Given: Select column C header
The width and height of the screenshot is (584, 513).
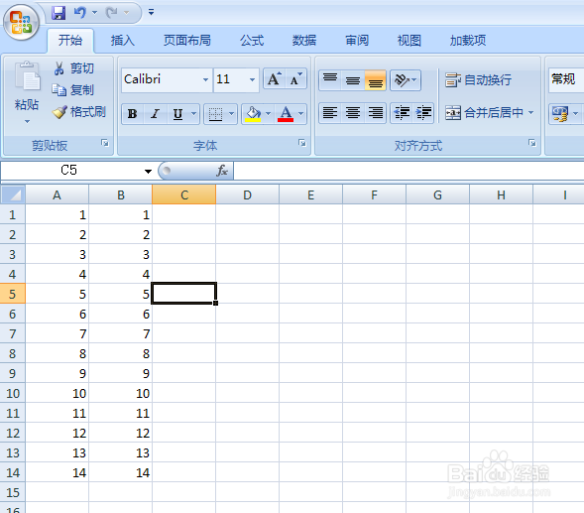Looking at the screenshot, I should 184,195.
